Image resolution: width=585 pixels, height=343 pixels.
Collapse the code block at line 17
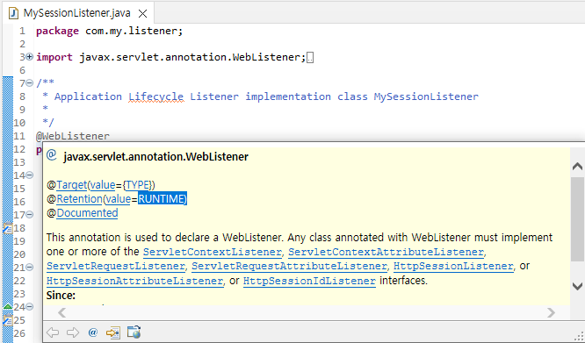30,215
